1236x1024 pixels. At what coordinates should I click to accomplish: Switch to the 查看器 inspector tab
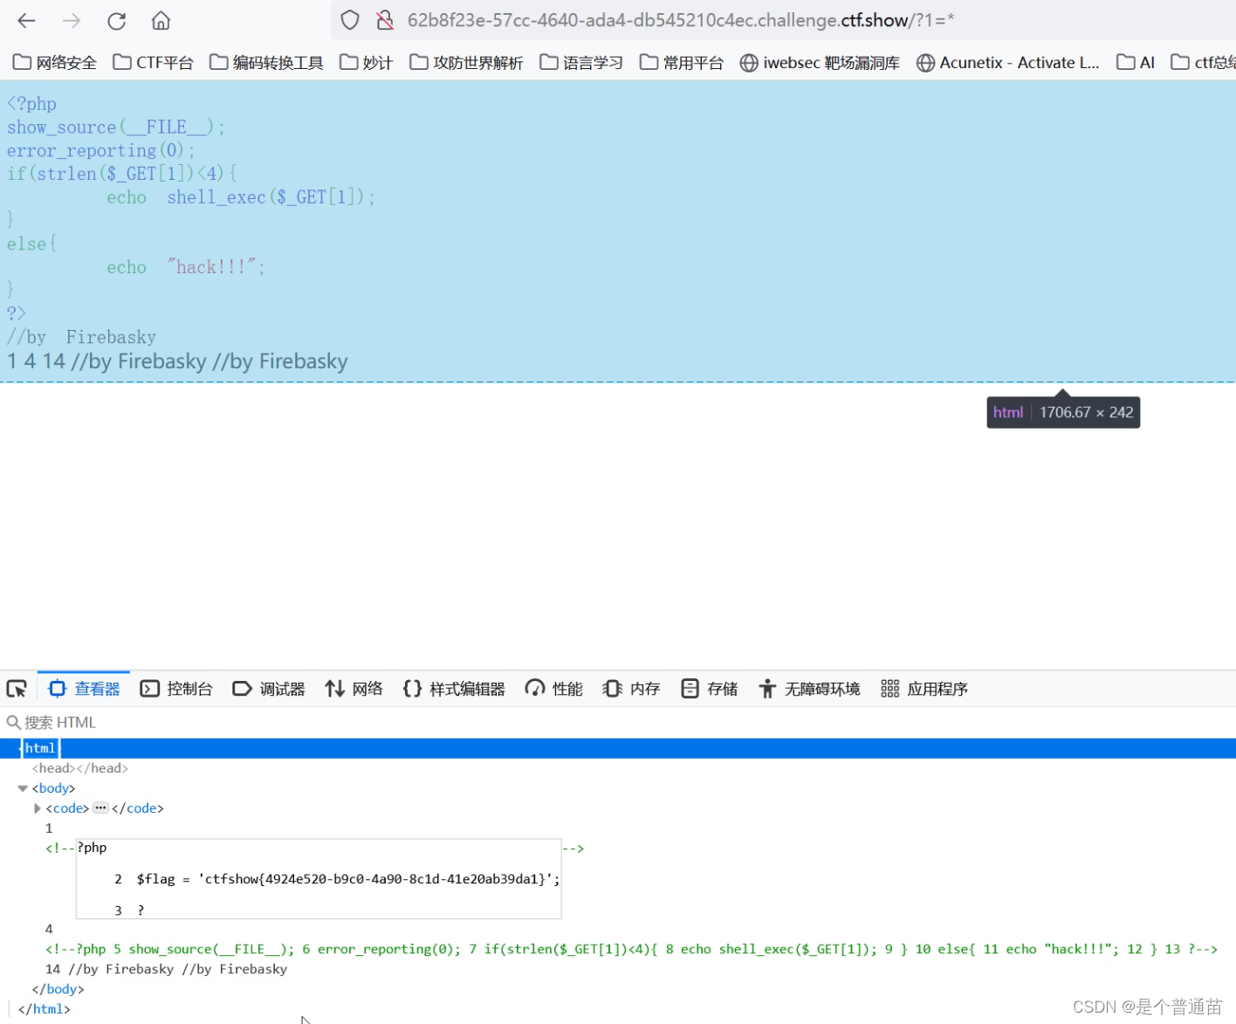pyautogui.click(x=84, y=689)
